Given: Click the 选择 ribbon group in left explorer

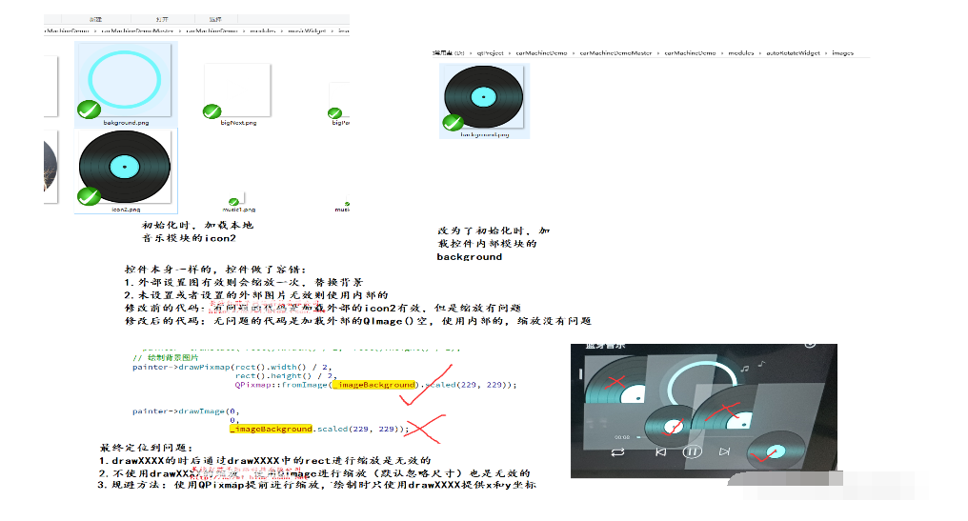Looking at the screenshot, I should [x=214, y=20].
